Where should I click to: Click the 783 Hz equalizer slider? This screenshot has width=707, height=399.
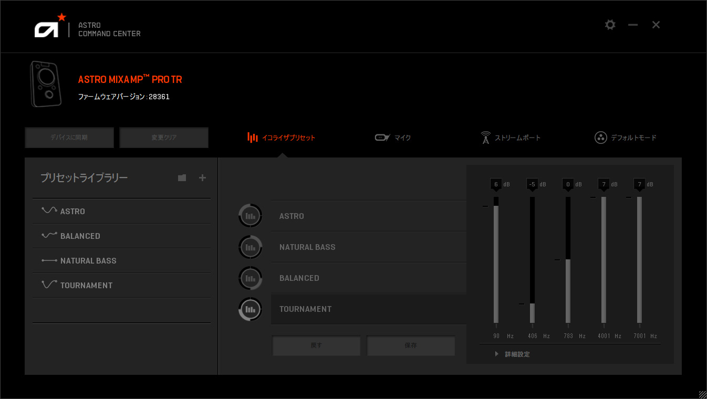point(568,260)
